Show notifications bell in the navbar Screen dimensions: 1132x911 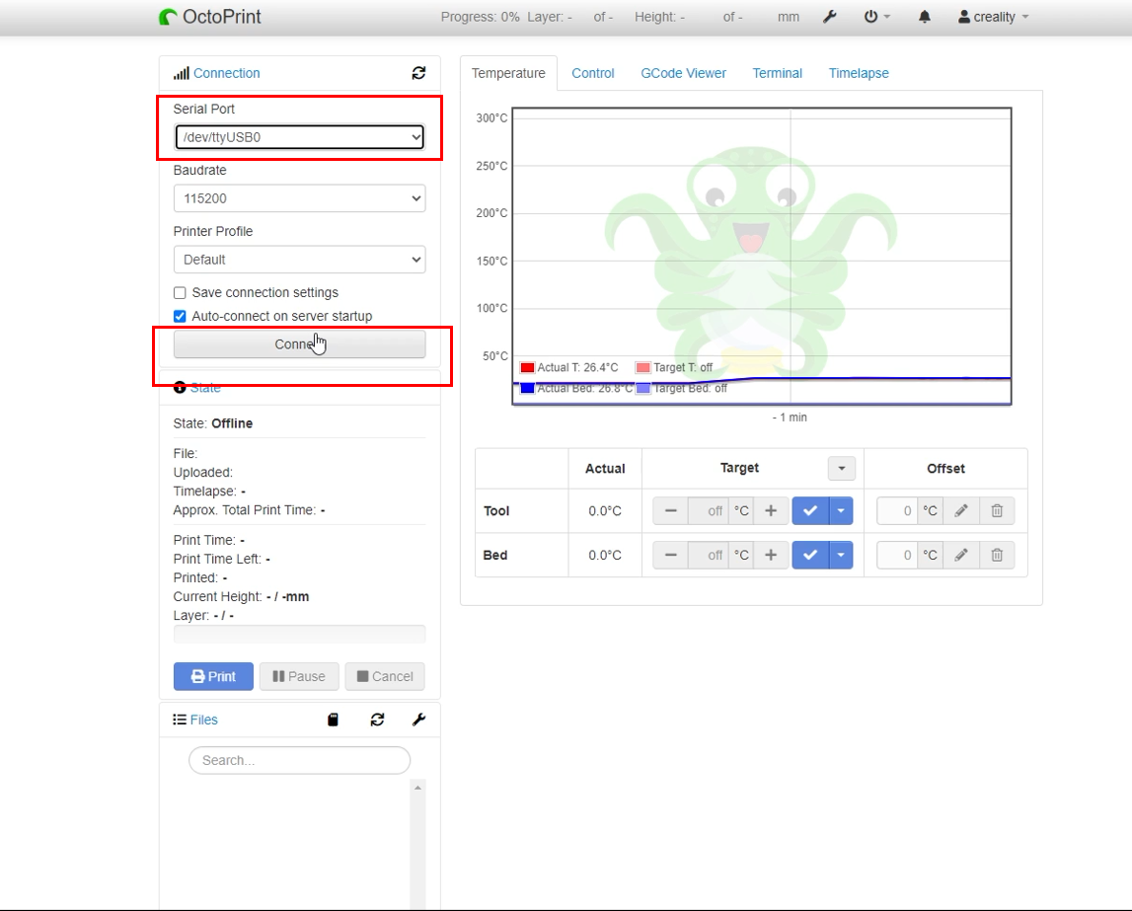click(924, 17)
